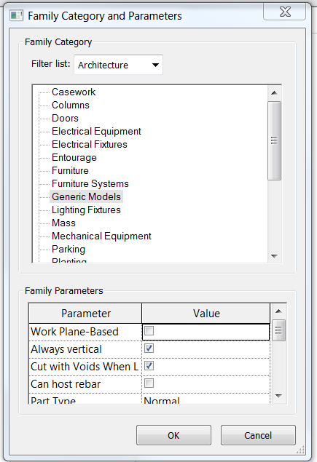The height and width of the screenshot is (462, 317).
Task: Click the Value column header
Action: [206, 313]
